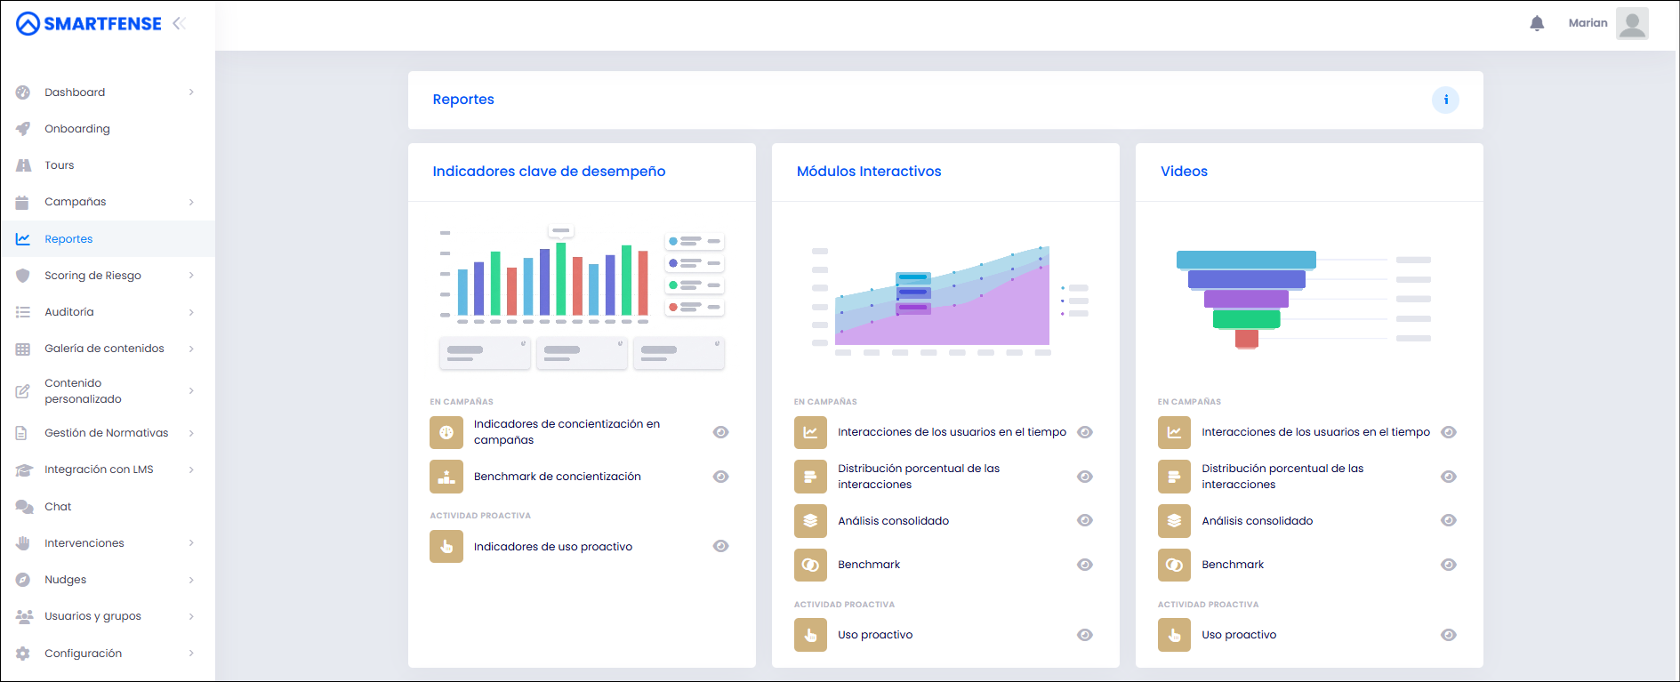Expand the Dashboard sidebar chevron
The image size is (1680, 682).
191,92
